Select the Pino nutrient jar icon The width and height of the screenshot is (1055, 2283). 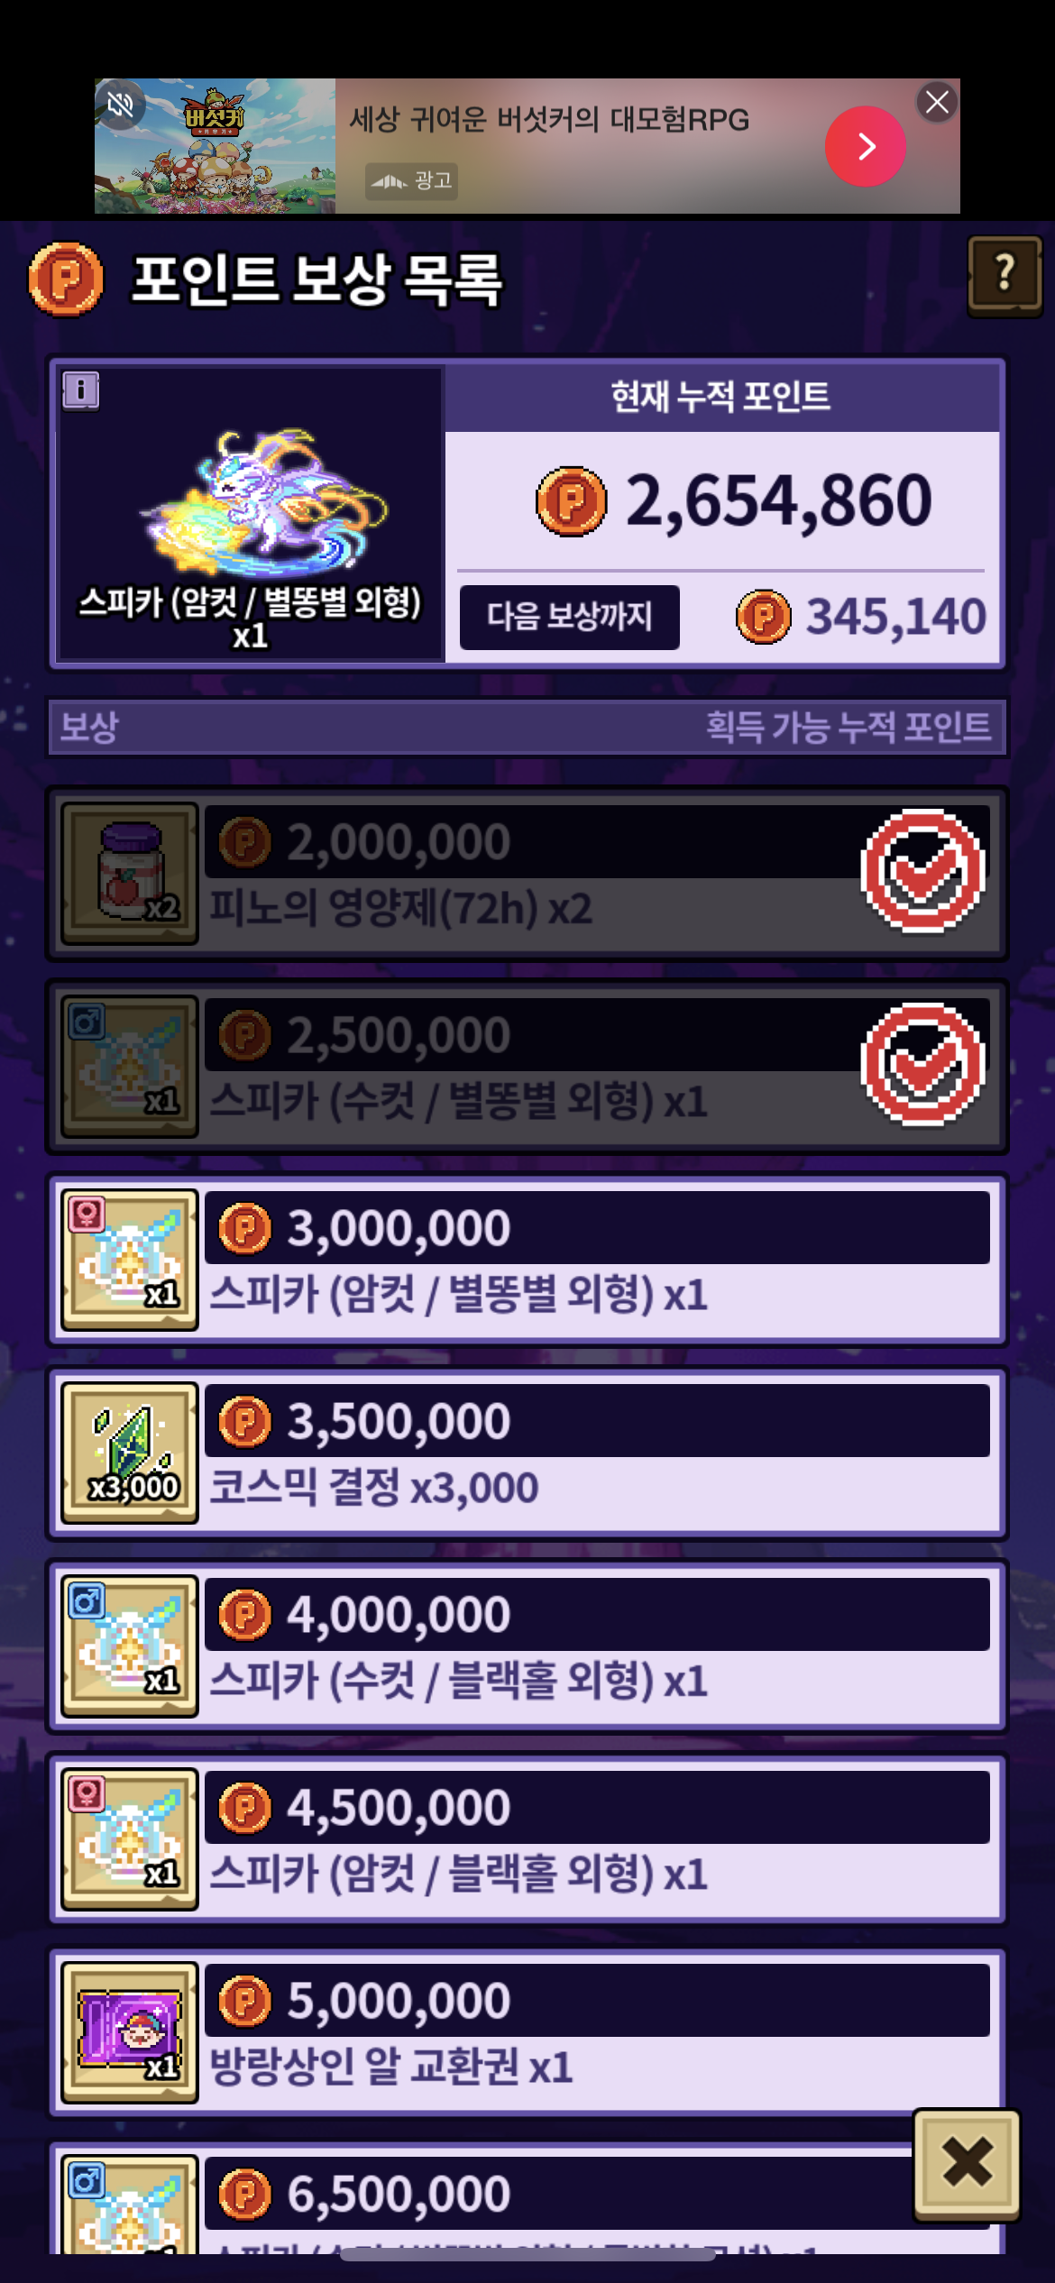point(130,873)
